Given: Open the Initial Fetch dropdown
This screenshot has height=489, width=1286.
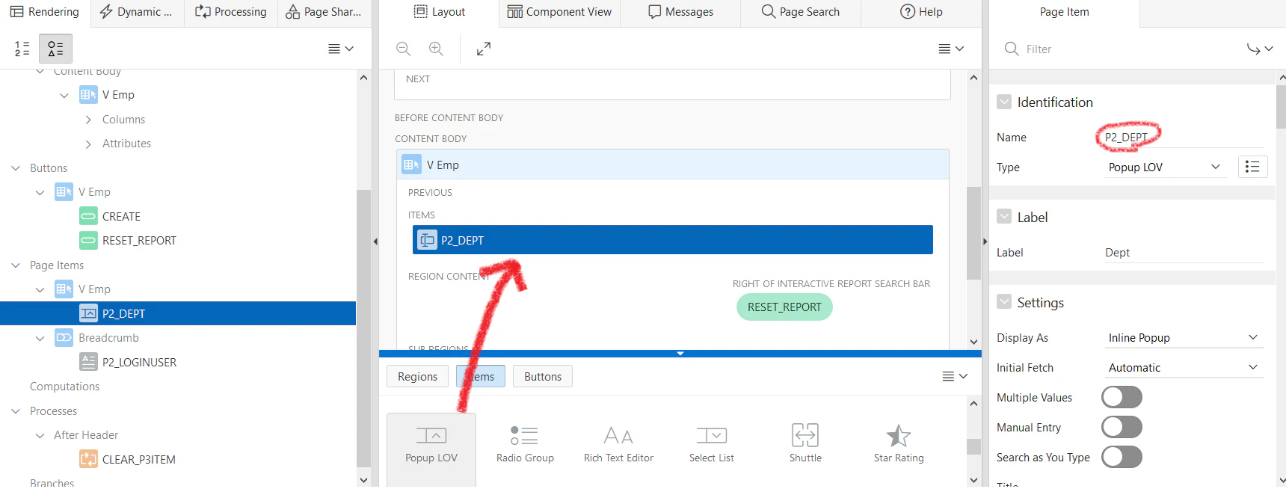Looking at the screenshot, I should click(1184, 367).
